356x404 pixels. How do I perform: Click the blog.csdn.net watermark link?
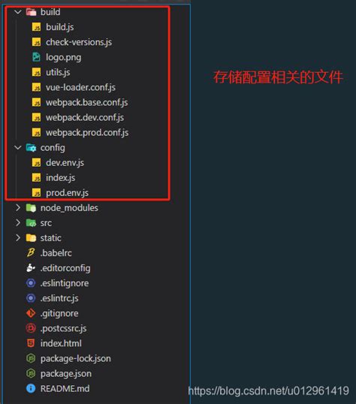point(268,390)
